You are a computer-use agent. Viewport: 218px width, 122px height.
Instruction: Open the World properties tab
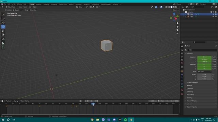click(x=182, y=63)
